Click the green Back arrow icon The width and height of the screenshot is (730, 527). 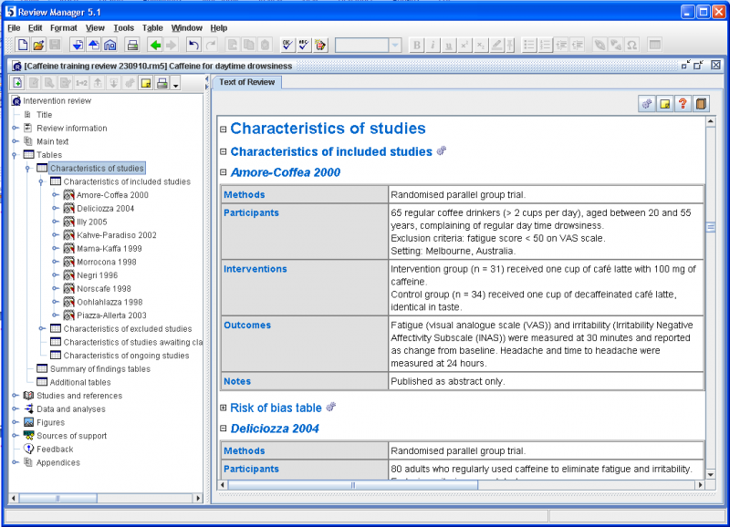155,45
